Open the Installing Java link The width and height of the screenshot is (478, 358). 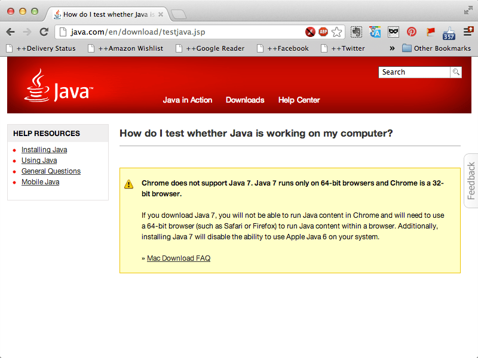click(44, 150)
